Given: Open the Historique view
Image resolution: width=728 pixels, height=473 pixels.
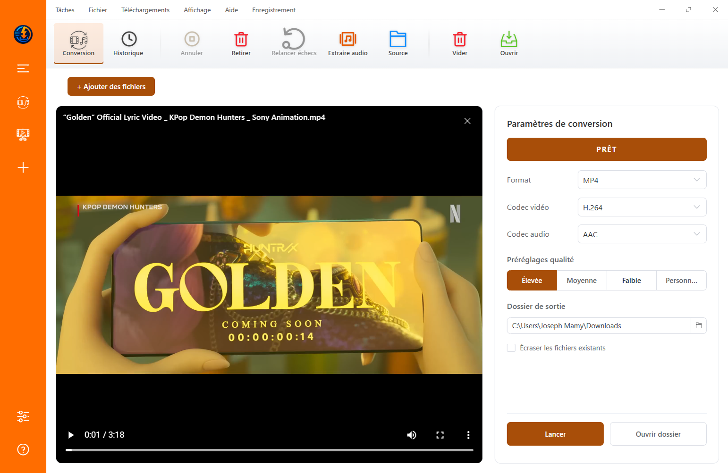Looking at the screenshot, I should tap(128, 43).
